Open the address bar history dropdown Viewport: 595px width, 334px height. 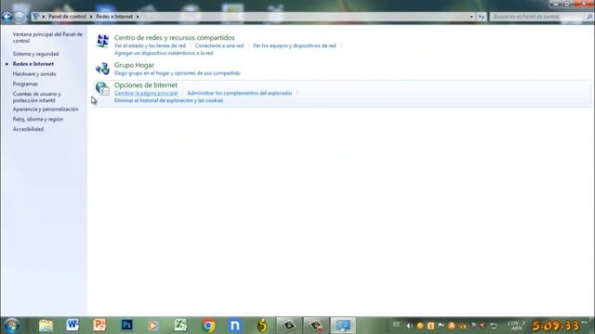471,17
